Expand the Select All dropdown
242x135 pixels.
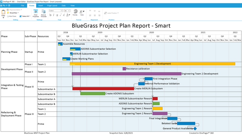tap(25, 16)
